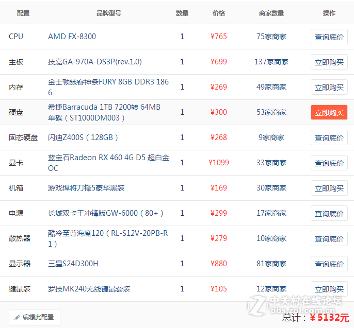The image size is (354, 328).
Task: Click the total ¥5132元 amount
Action: (x=329, y=318)
